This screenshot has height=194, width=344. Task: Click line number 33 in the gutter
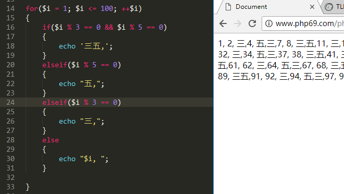[10, 187]
